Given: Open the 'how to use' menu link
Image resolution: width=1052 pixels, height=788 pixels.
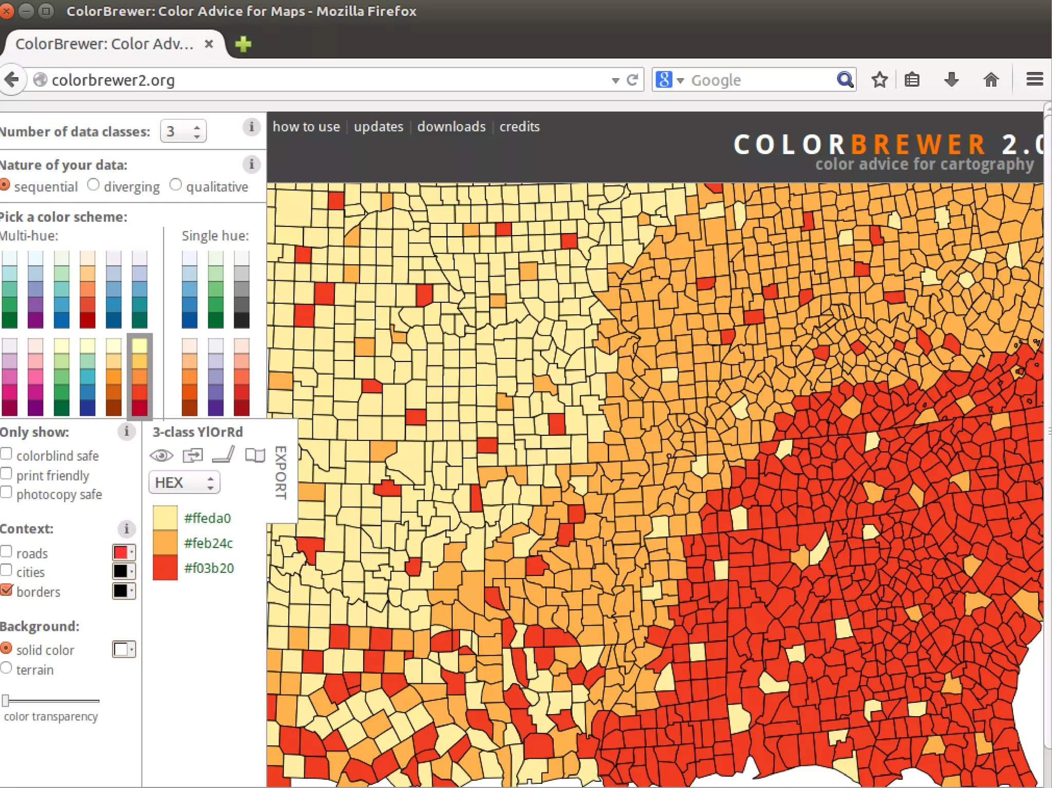Looking at the screenshot, I should click(306, 127).
